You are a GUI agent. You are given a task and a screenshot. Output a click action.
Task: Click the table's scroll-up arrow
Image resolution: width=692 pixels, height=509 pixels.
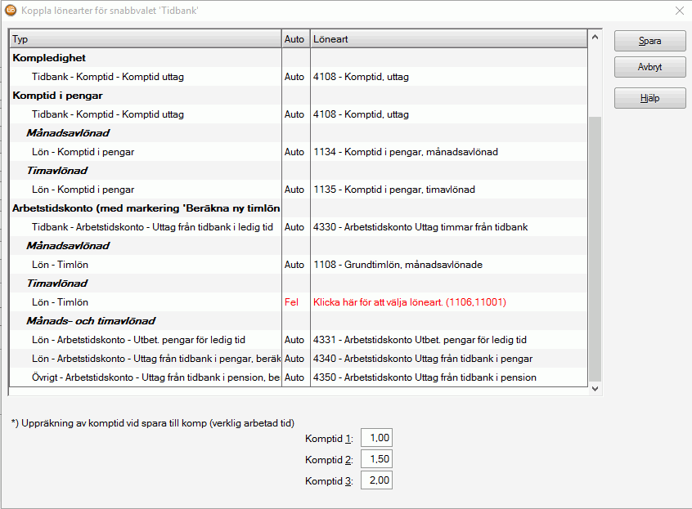tap(595, 37)
